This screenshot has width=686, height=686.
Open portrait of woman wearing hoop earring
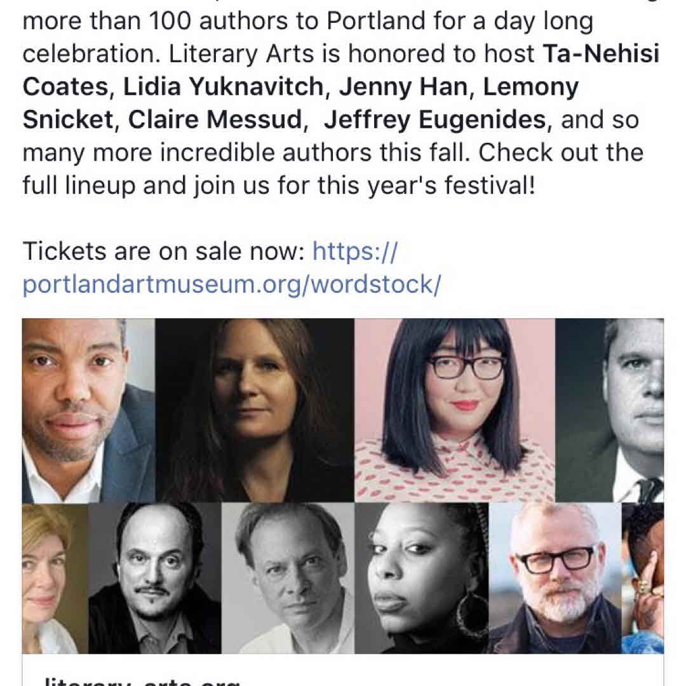coord(421,578)
